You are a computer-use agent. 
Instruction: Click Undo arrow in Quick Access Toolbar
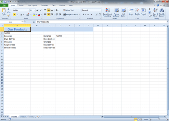click(8, 2)
